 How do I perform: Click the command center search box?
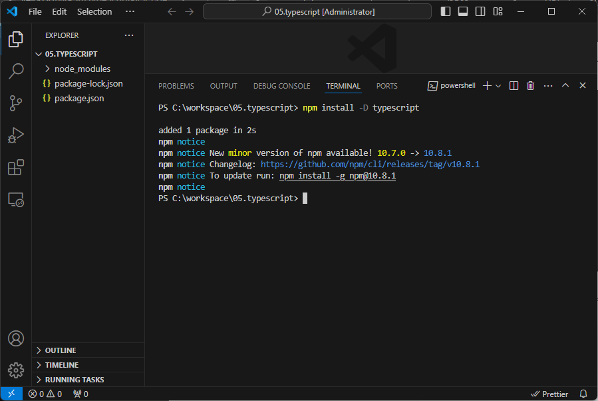click(317, 11)
